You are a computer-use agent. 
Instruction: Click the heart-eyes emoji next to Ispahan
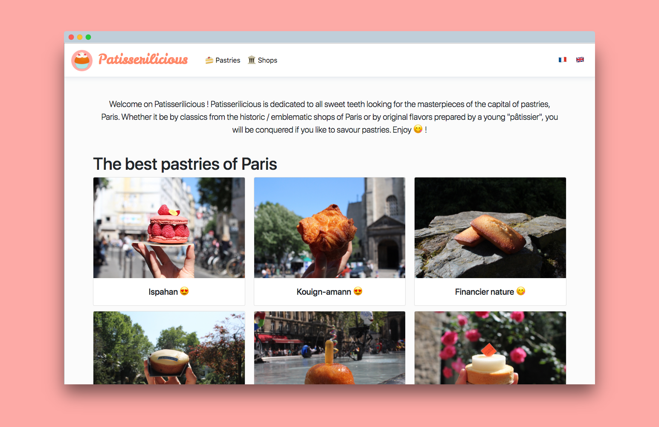pos(184,291)
